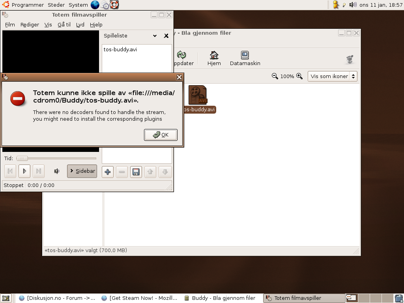Launch the web browser globe icon
This screenshot has height=303, width=404.
click(x=95, y=5)
